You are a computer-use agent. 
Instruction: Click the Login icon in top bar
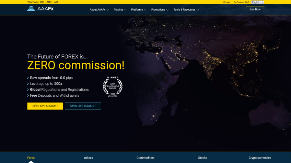224,2
